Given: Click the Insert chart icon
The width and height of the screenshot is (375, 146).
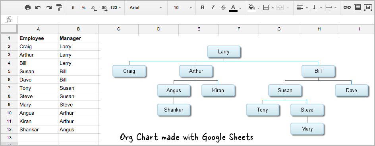Looking at the screenshot, I should (368, 8).
